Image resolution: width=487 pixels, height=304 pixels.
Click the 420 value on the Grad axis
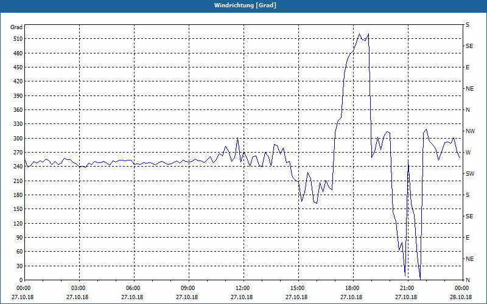click(18, 81)
